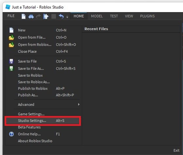Image resolution: width=183 pixels, height=155 pixels.
Task: Expand the Advanced submenu arrow
Action: point(79,104)
